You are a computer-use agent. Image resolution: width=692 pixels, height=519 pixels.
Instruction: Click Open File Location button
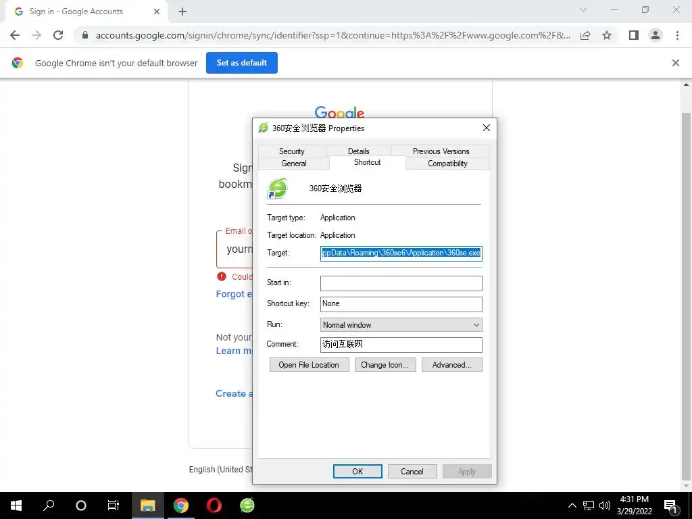point(309,364)
